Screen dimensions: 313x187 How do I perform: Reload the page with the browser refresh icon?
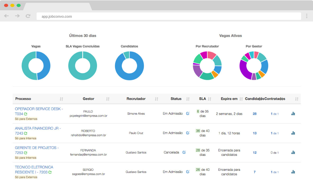tap(28, 16)
